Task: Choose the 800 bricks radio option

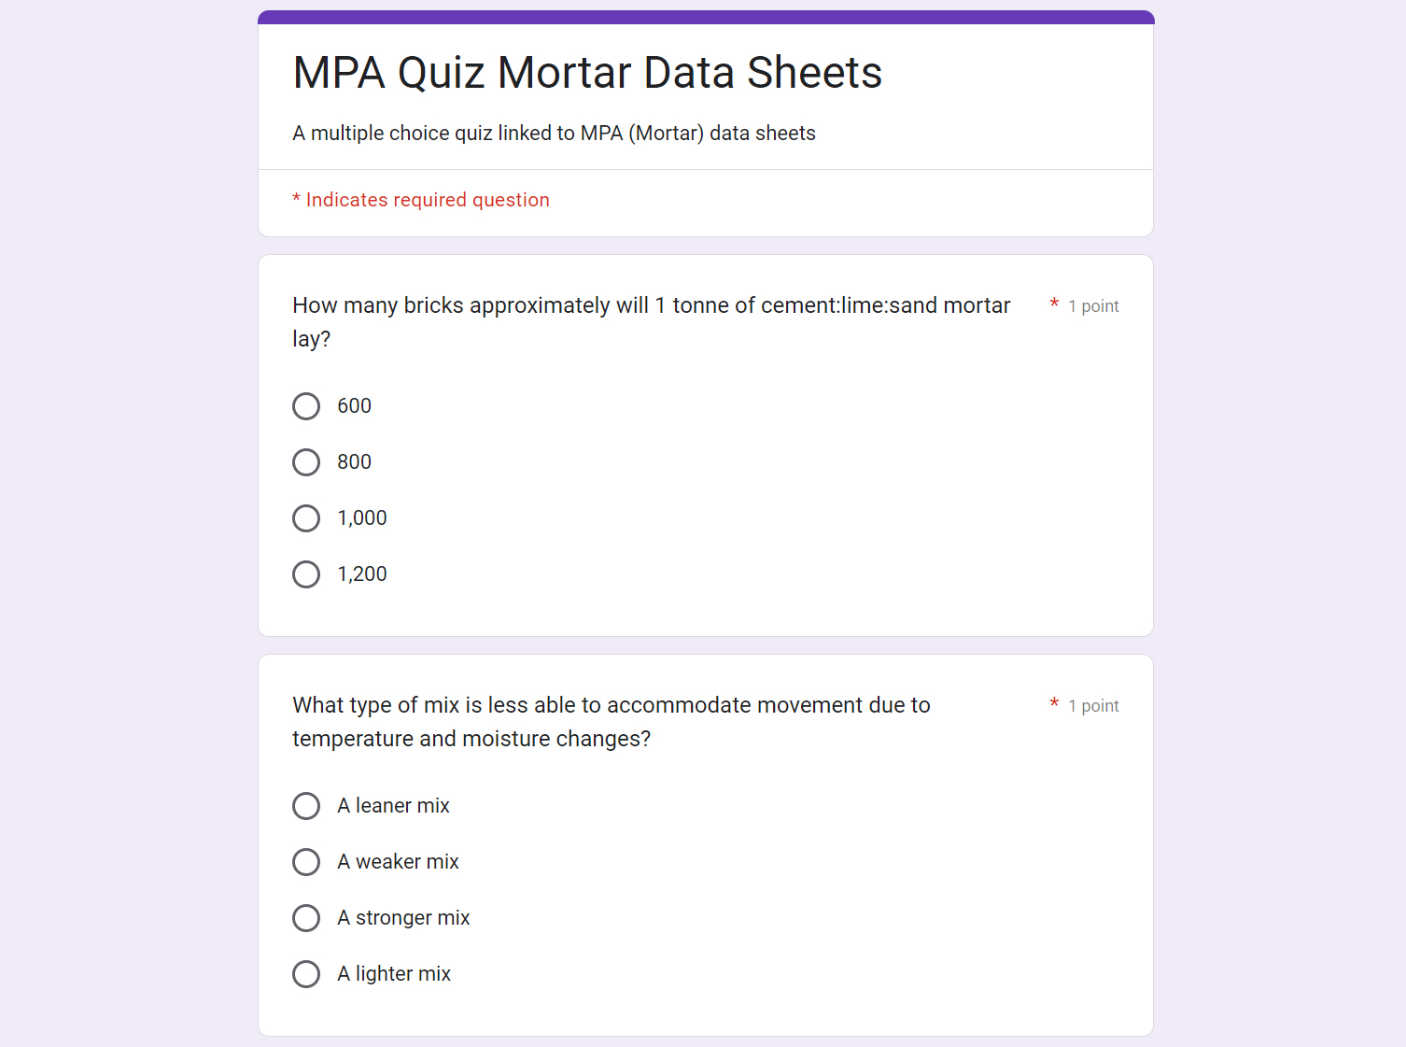Action: point(306,462)
